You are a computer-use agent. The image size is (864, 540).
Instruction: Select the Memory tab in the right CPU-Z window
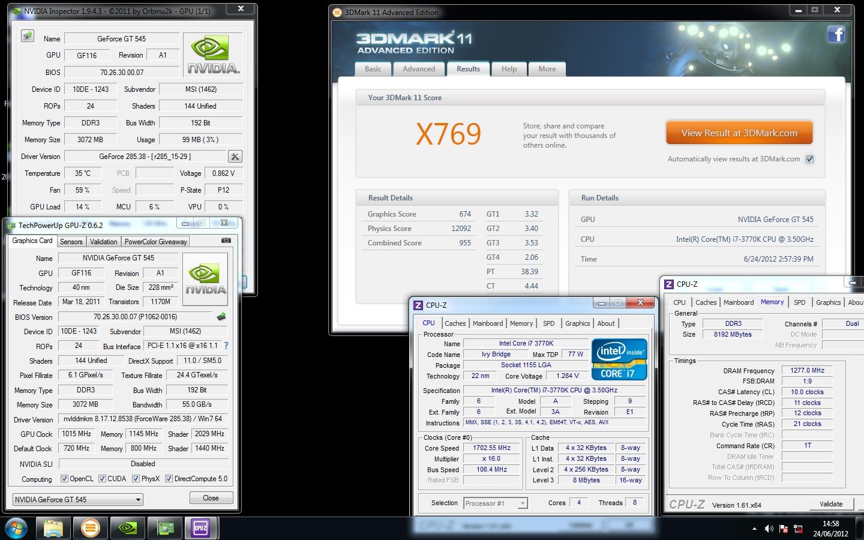coord(772,302)
